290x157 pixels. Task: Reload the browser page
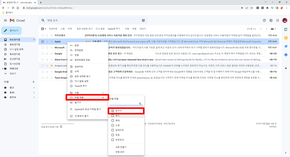[13, 8]
